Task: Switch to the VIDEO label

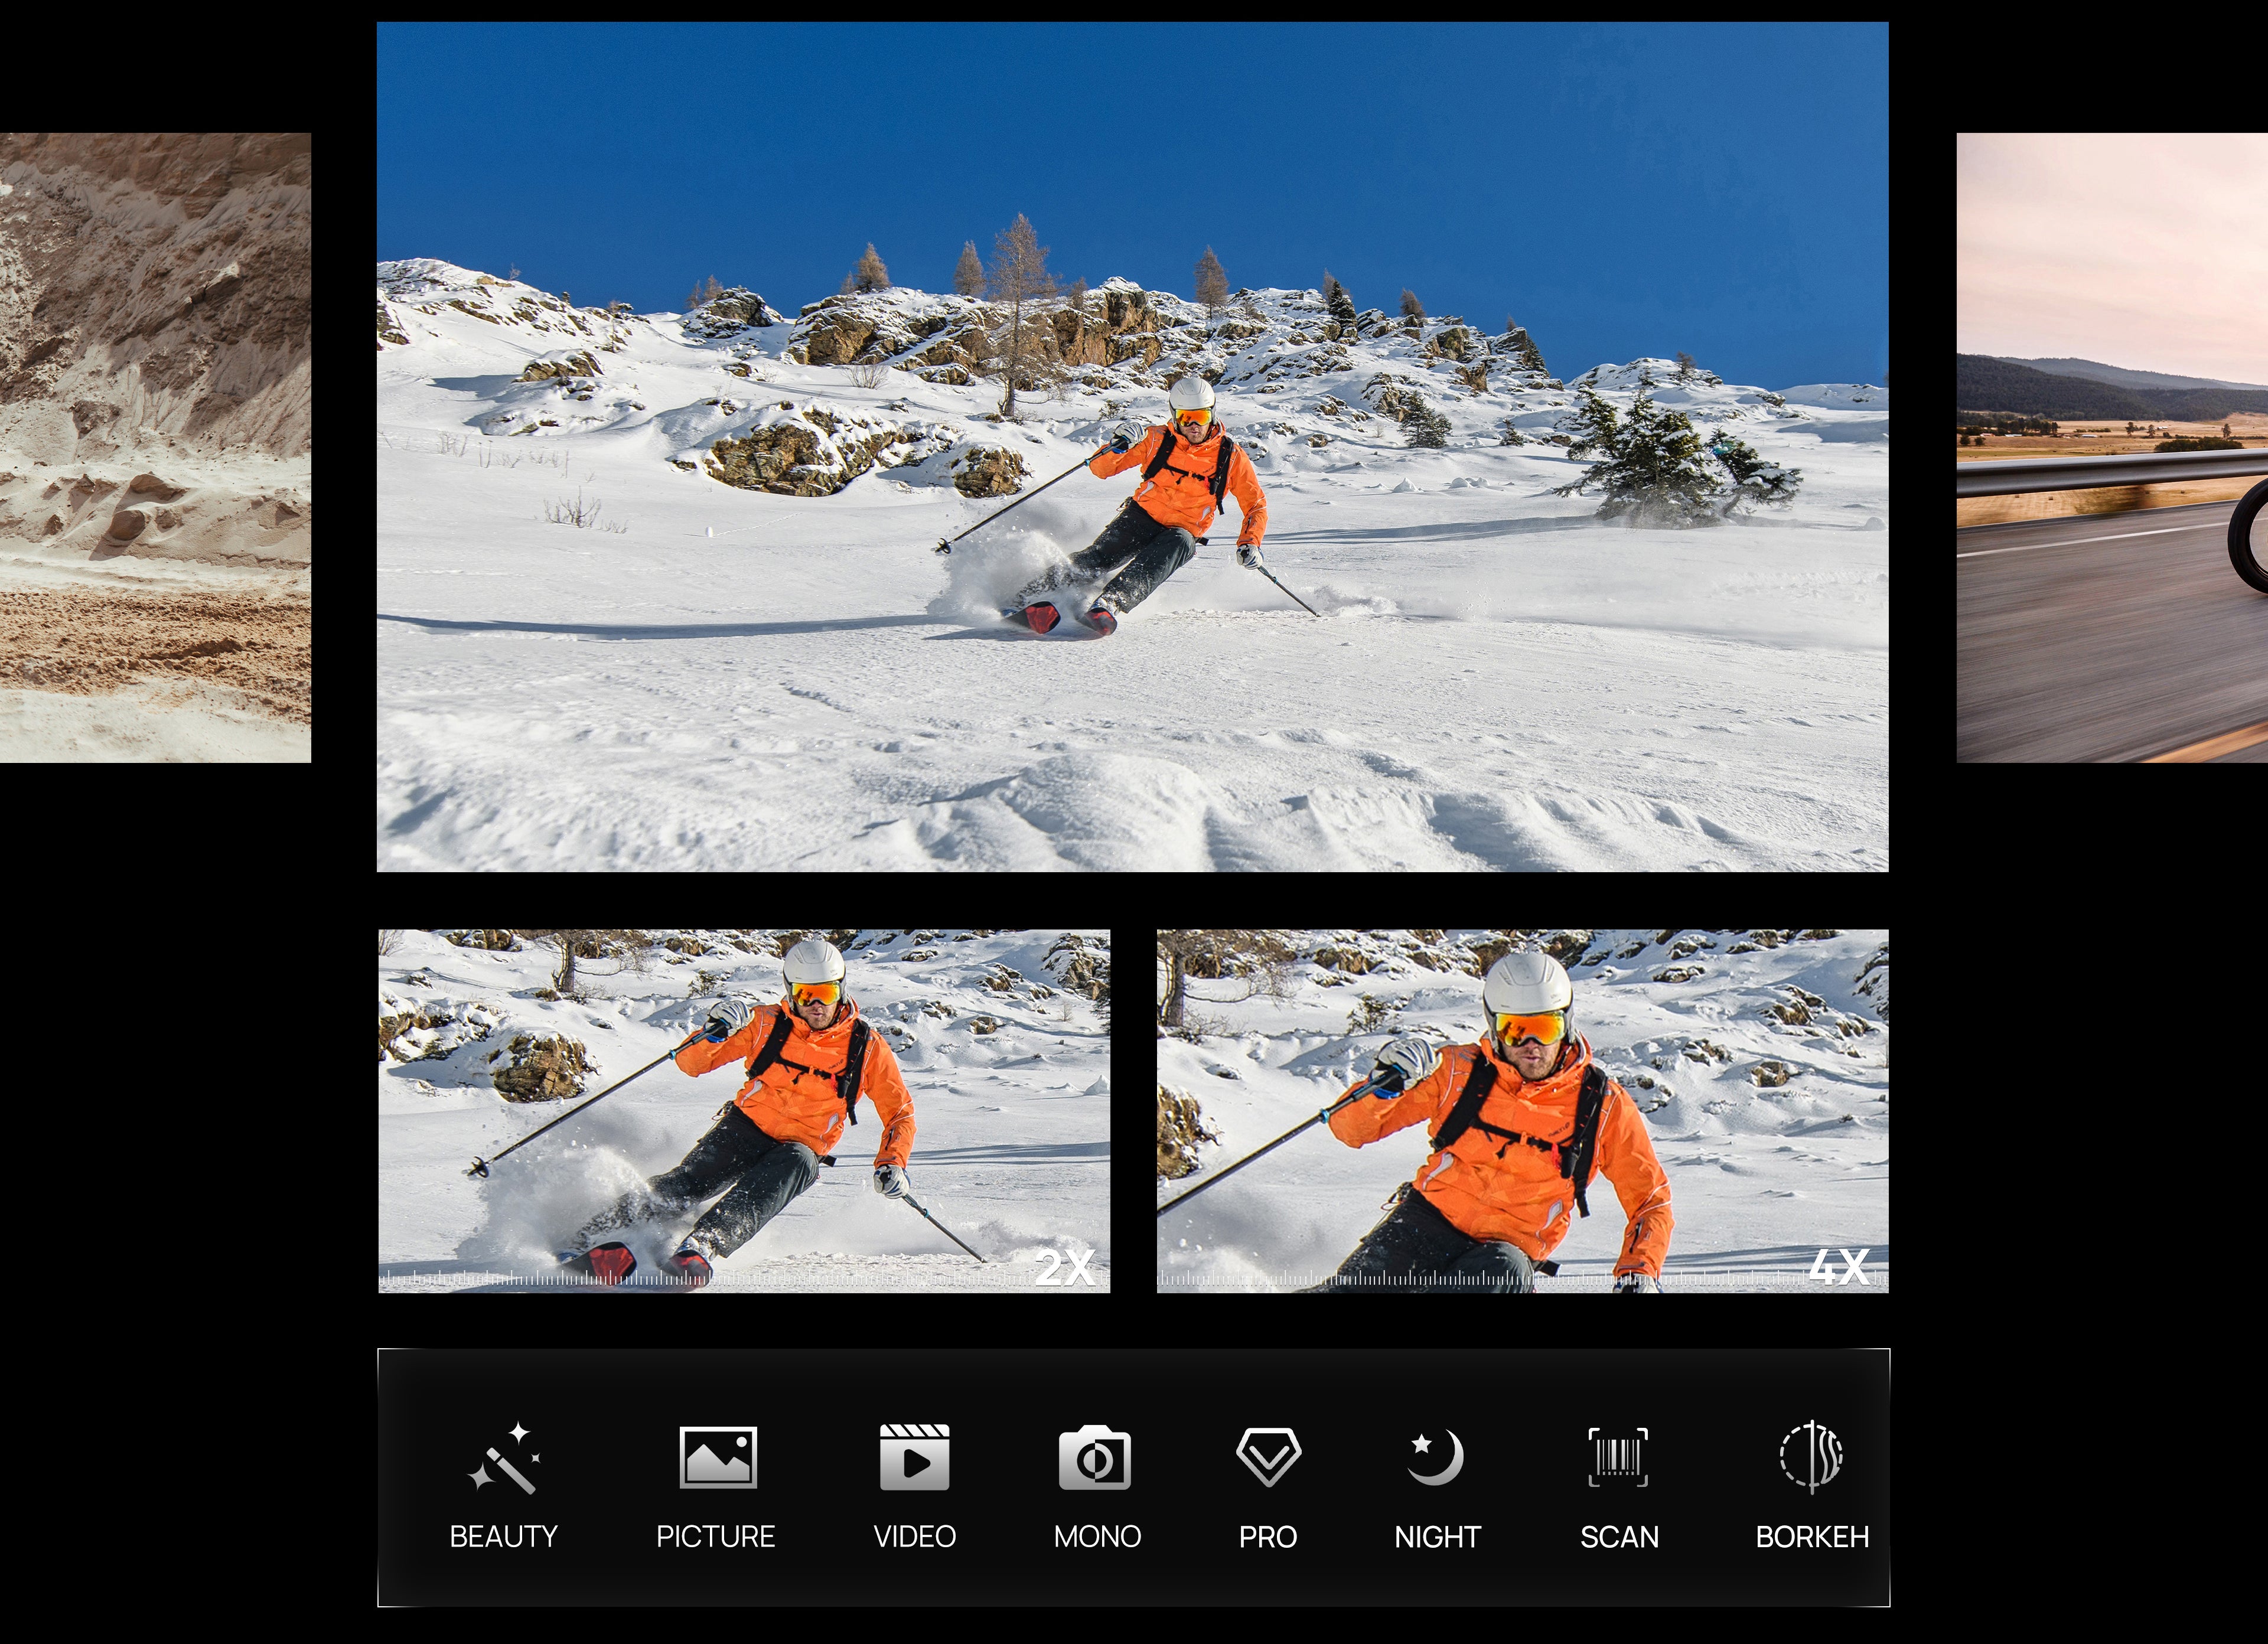Action: coord(914,1536)
